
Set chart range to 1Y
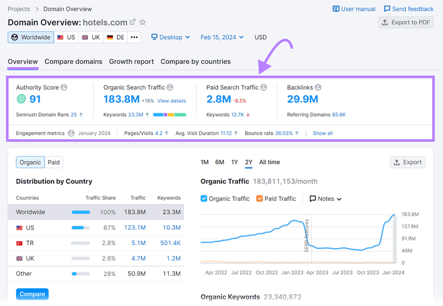tap(234, 162)
